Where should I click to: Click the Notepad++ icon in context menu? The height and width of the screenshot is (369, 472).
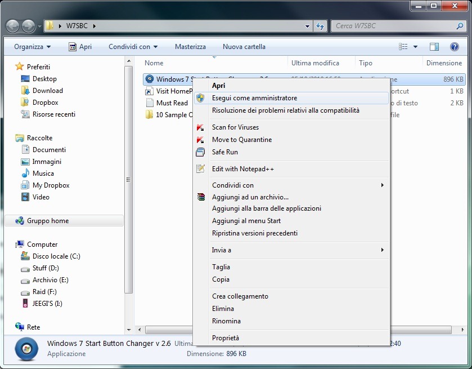click(200, 169)
